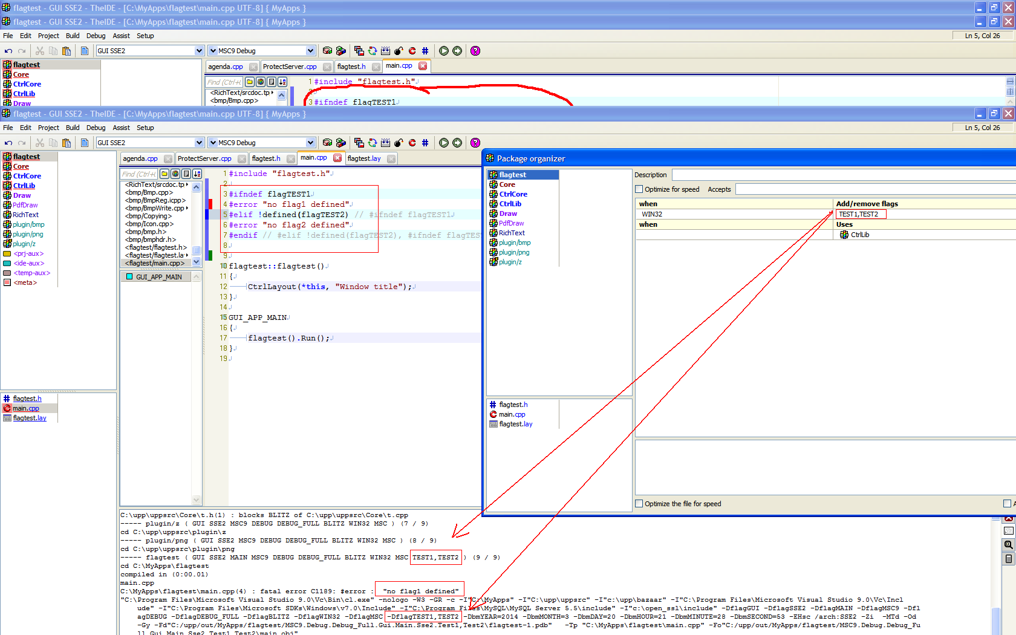
Task: Click the purple help question mark in the lowest toolbar
Action: pyautogui.click(x=475, y=143)
